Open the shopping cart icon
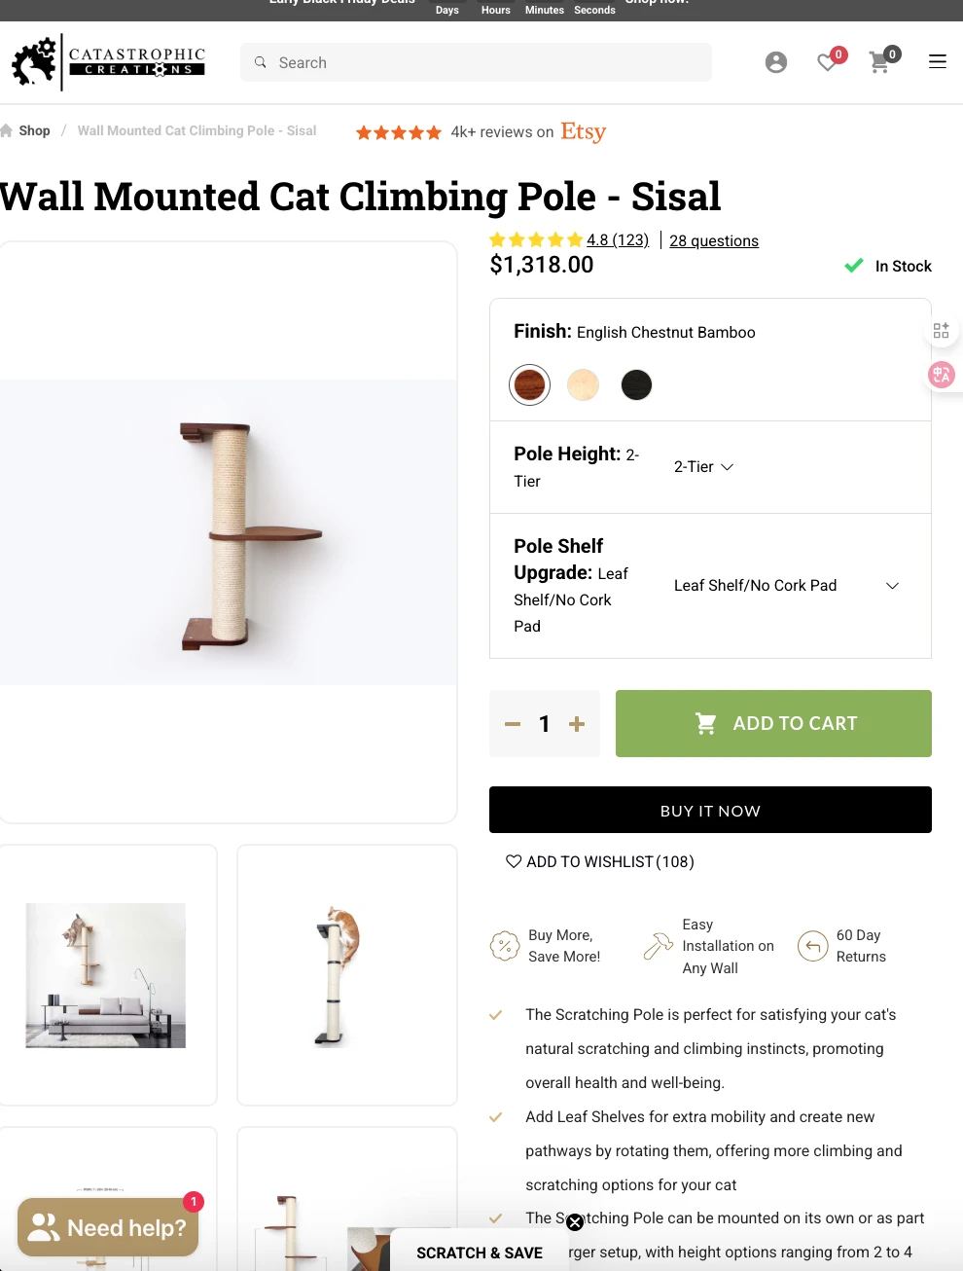The height and width of the screenshot is (1271, 963). 880,62
